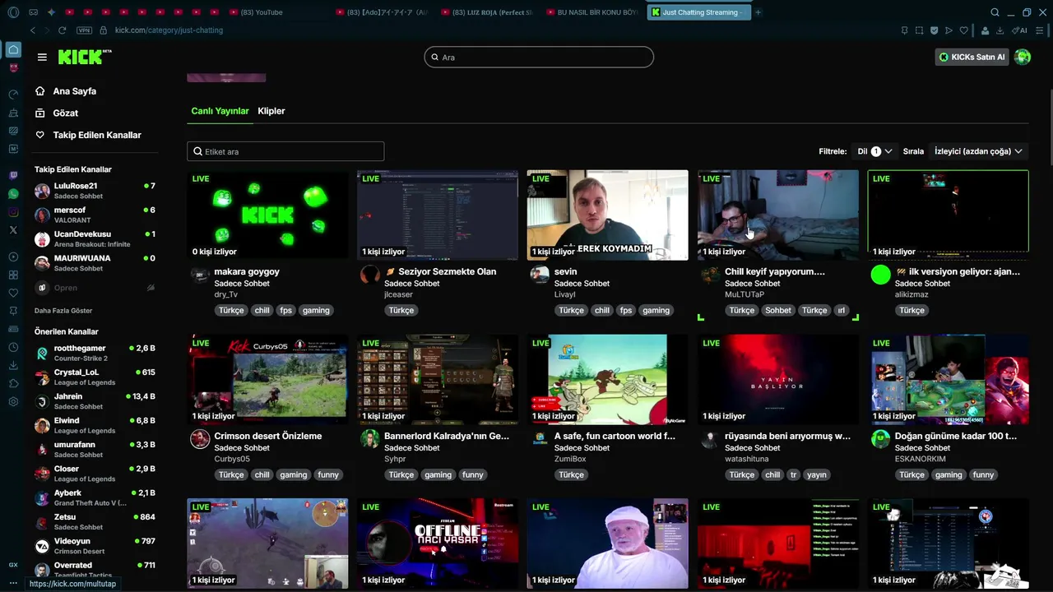This screenshot has width=1053, height=592.
Task: Reload the page with refresh icon
Action: pos(62,30)
